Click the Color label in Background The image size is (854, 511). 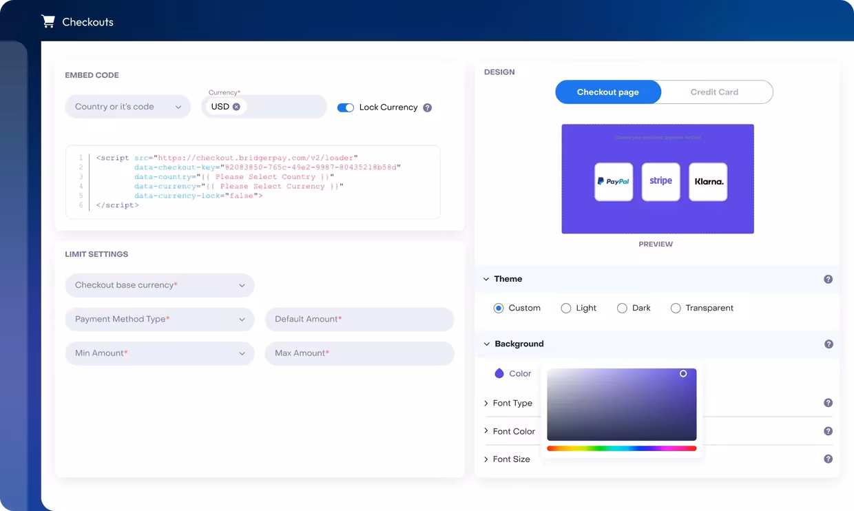[520, 373]
